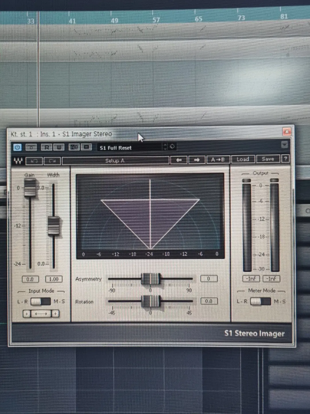Image resolution: width=310 pixels, height=414 pixels.
Task: Open the Setup A preset bar
Action: [115, 161]
